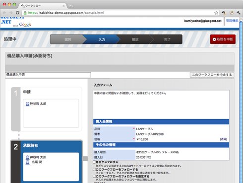The image size is (243, 183).
Task: Click the Gluegent .NET Google logo
Action: point(16,22)
